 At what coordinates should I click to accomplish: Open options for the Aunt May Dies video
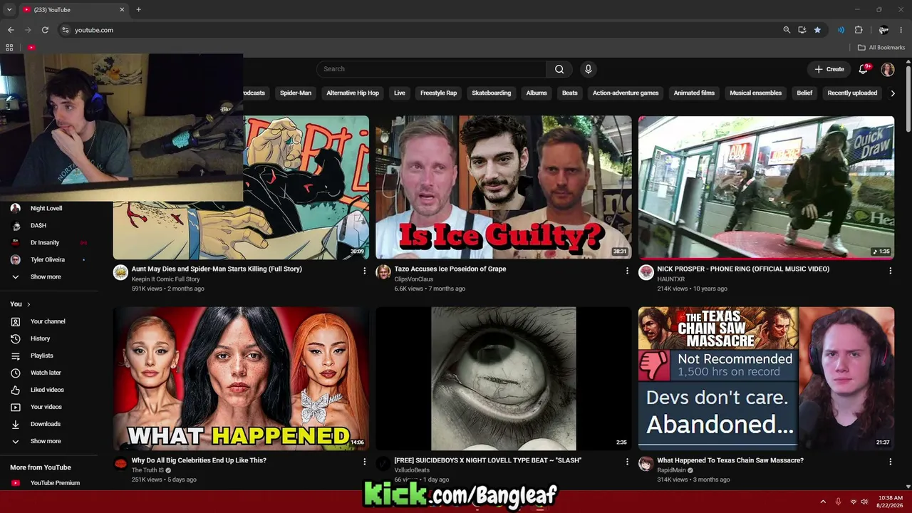pos(364,271)
